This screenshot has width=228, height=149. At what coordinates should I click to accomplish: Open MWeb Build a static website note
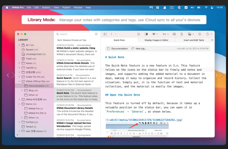(x=77, y=50)
